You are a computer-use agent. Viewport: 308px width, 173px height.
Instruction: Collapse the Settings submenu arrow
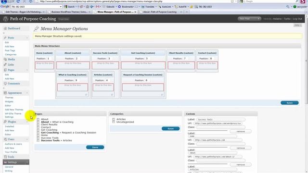[27, 162]
